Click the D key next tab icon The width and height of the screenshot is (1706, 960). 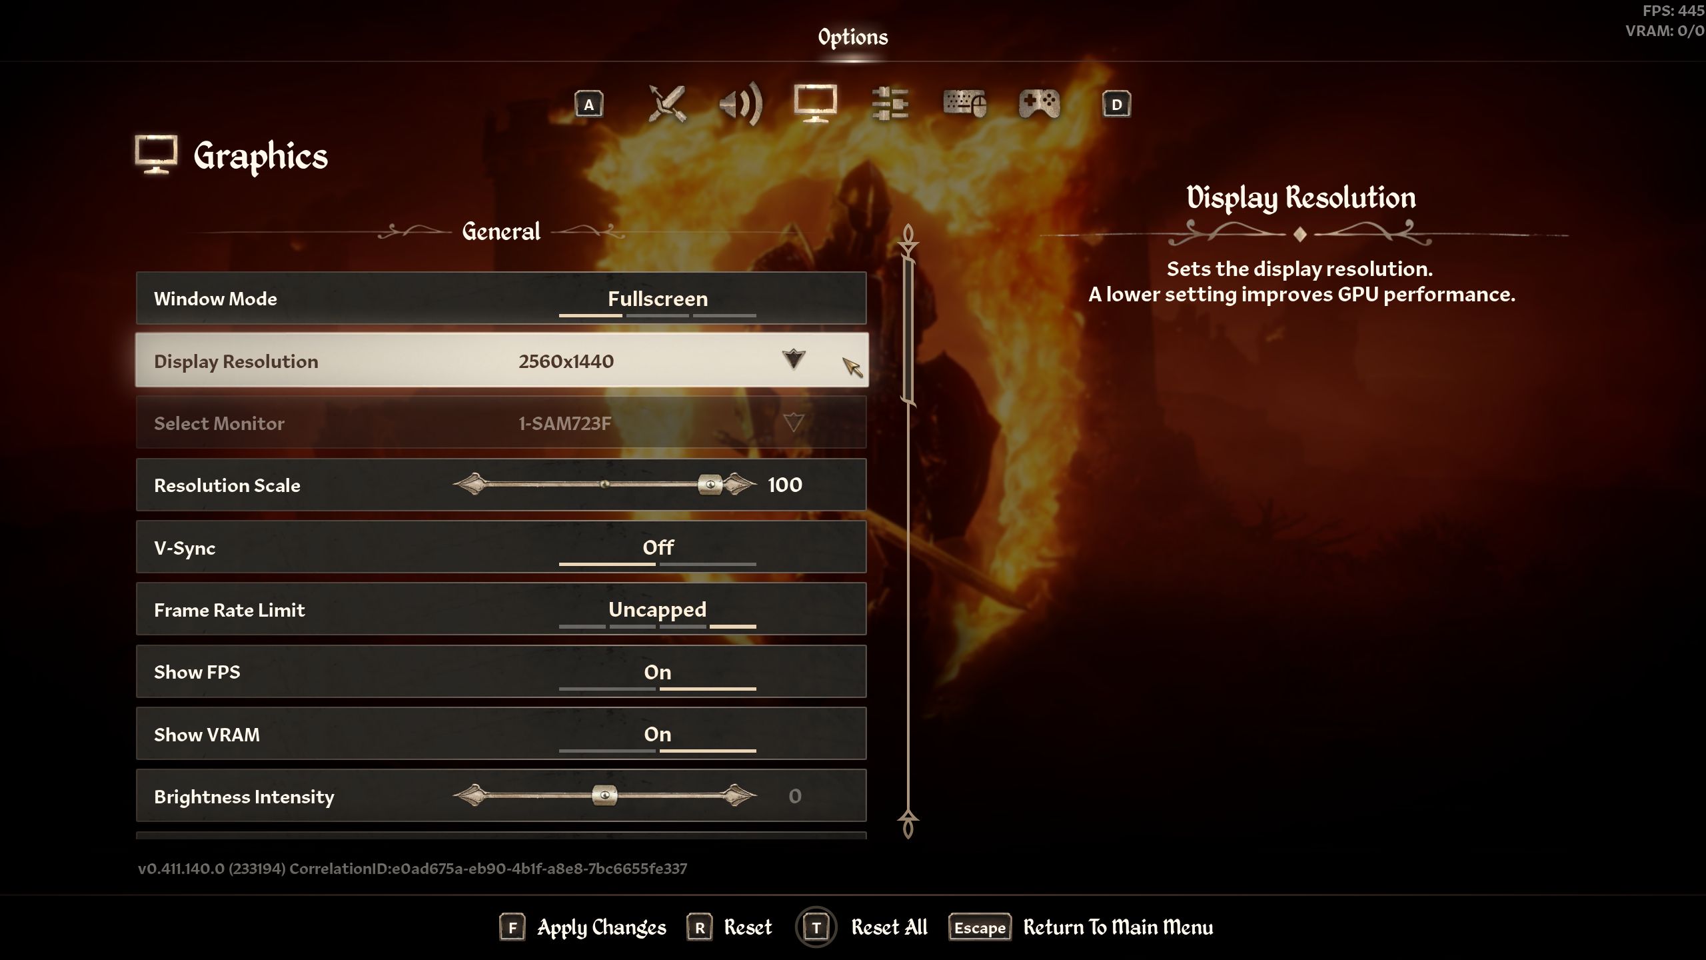(1116, 105)
